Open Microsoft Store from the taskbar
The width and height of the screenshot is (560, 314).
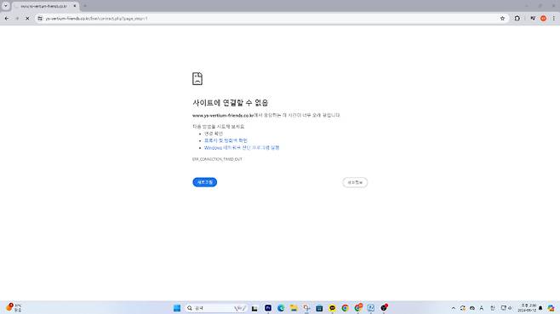(x=319, y=307)
